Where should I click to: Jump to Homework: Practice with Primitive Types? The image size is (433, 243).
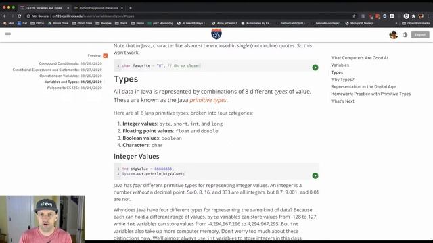tap(371, 94)
